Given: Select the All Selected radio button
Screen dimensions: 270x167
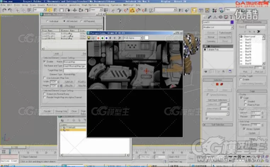Looking at the screenshot, I should pos(64,21).
